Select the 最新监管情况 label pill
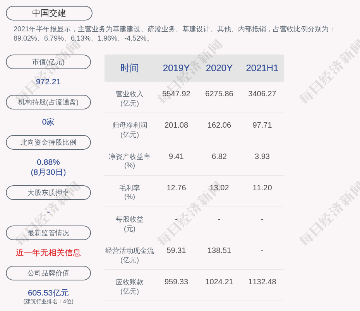This screenshot has height=311, width=360. click(x=48, y=233)
